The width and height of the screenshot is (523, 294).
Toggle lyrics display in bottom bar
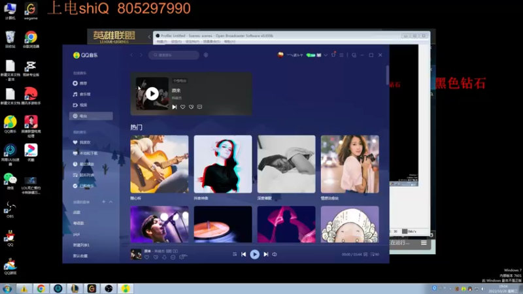(365, 254)
